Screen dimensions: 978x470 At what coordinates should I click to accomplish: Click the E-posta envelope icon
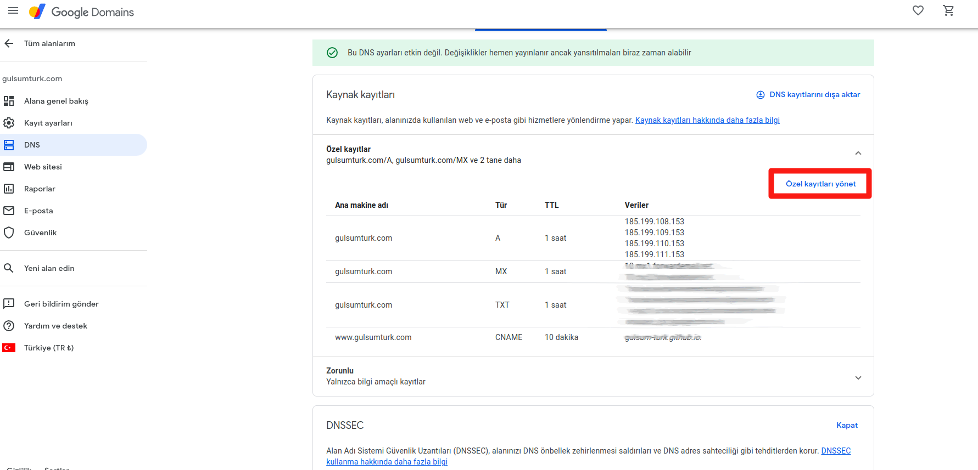click(9, 211)
